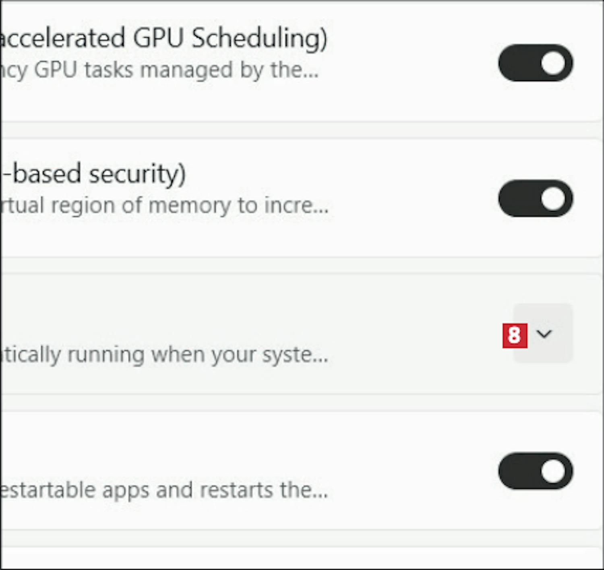Click "region of memory to incre..." description
The width and height of the screenshot is (604, 570).
pos(189,205)
